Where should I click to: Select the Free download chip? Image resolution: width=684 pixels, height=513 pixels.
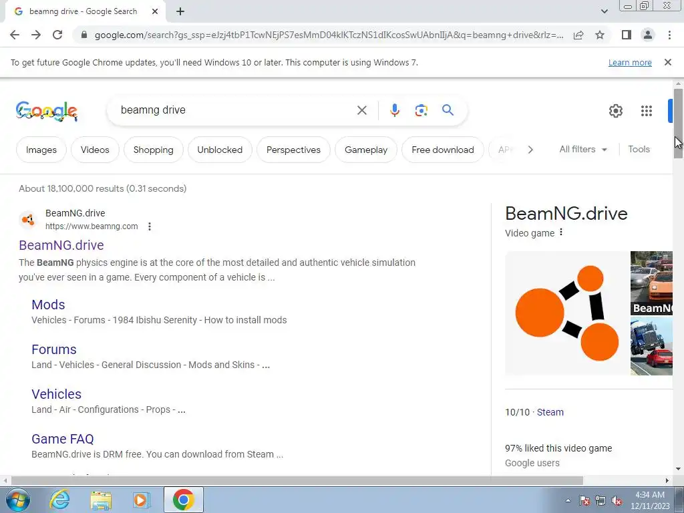pyautogui.click(x=443, y=150)
